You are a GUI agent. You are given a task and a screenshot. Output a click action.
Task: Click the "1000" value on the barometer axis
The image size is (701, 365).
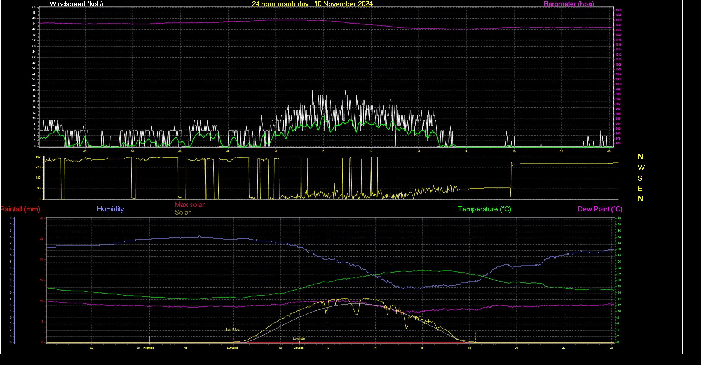pyautogui.click(x=619, y=84)
